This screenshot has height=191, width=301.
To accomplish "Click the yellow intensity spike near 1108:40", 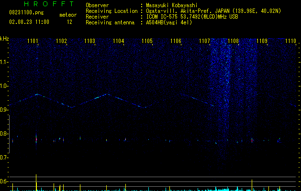I will [x=252, y=185].
